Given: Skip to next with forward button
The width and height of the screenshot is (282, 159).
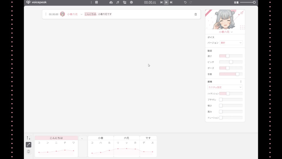Looking at the screenshot, I should pos(171,2).
